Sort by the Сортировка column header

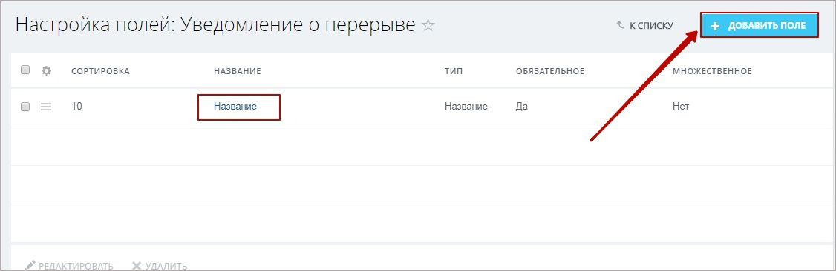(100, 71)
